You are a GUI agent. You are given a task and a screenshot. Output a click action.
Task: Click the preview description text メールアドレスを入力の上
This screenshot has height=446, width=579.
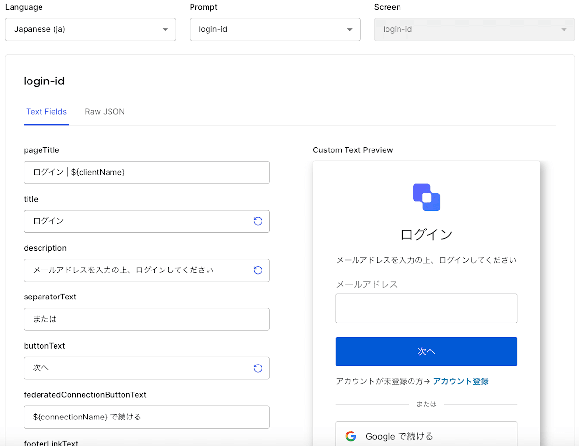[427, 260]
